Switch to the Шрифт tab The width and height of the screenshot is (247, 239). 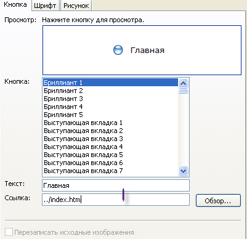click(45, 6)
